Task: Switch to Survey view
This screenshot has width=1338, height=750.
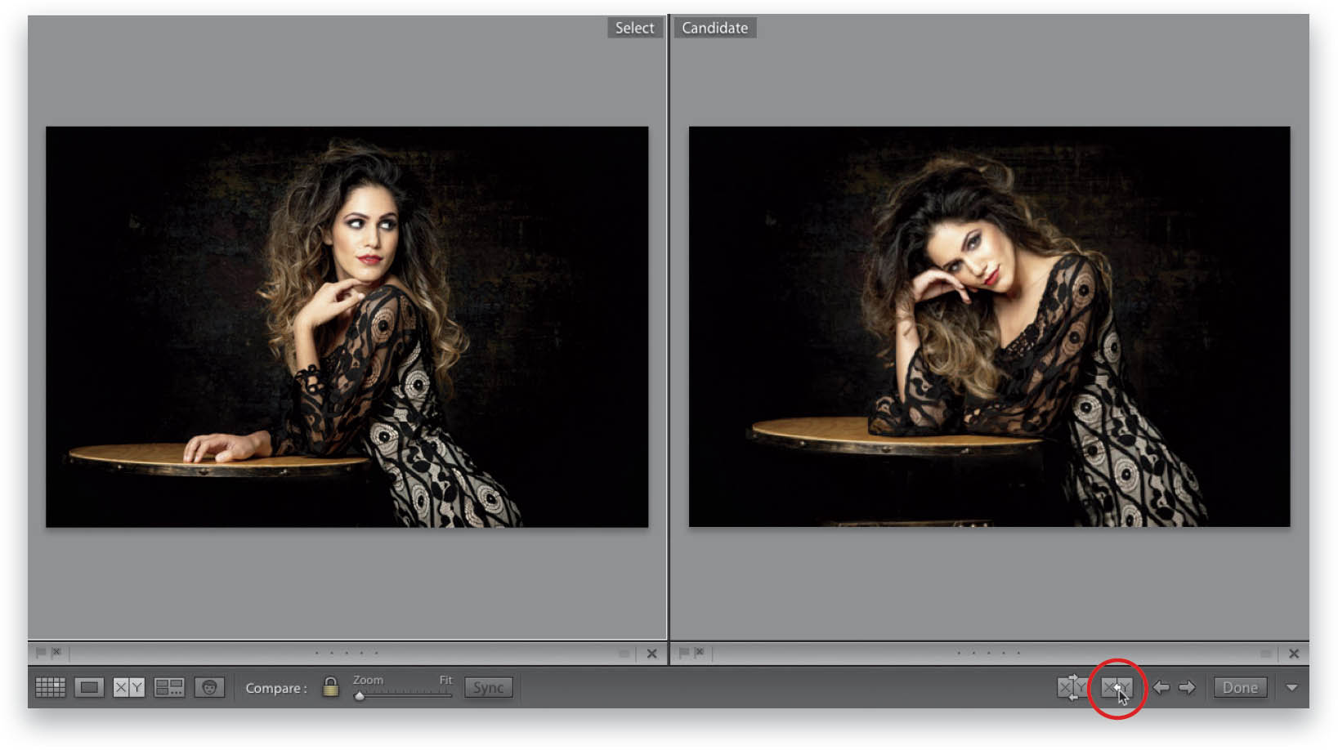Action: coord(169,687)
